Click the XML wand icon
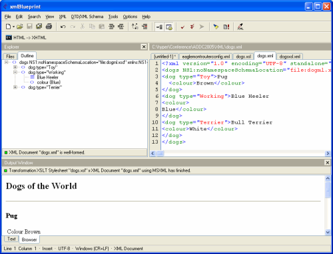This screenshot has width=333, height=254. (x=240, y=27)
